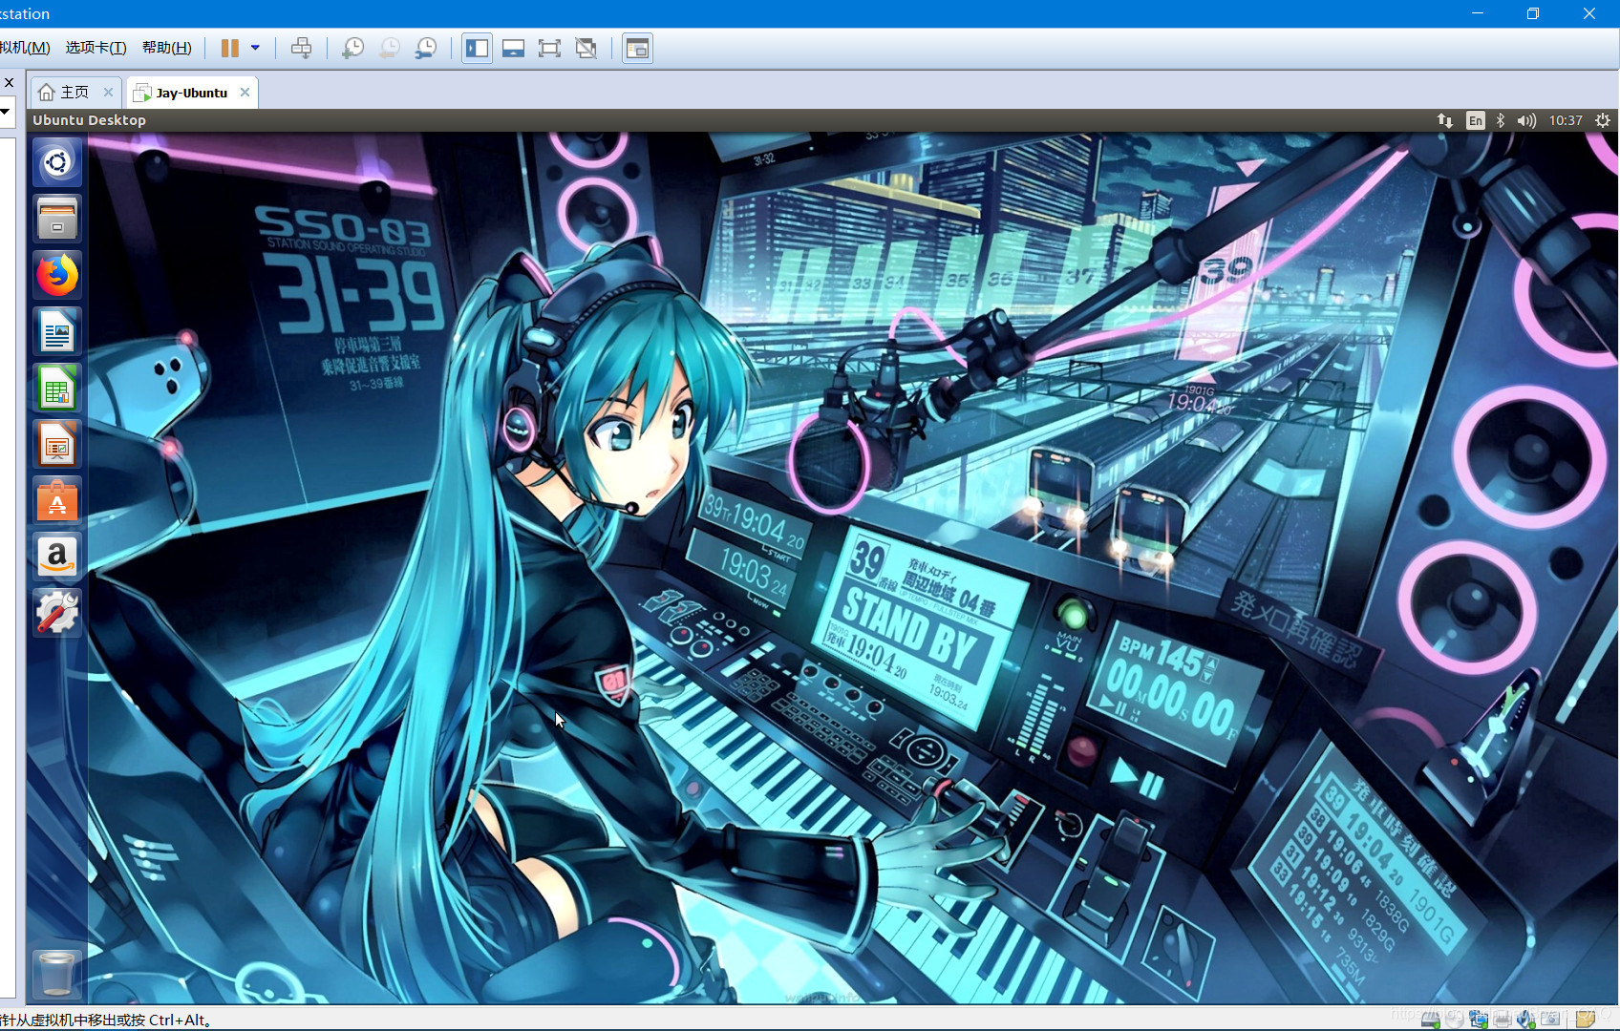Open the network indicator in Ubuntu panel
The image size is (1620, 1031).
pyautogui.click(x=1445, y=120)
